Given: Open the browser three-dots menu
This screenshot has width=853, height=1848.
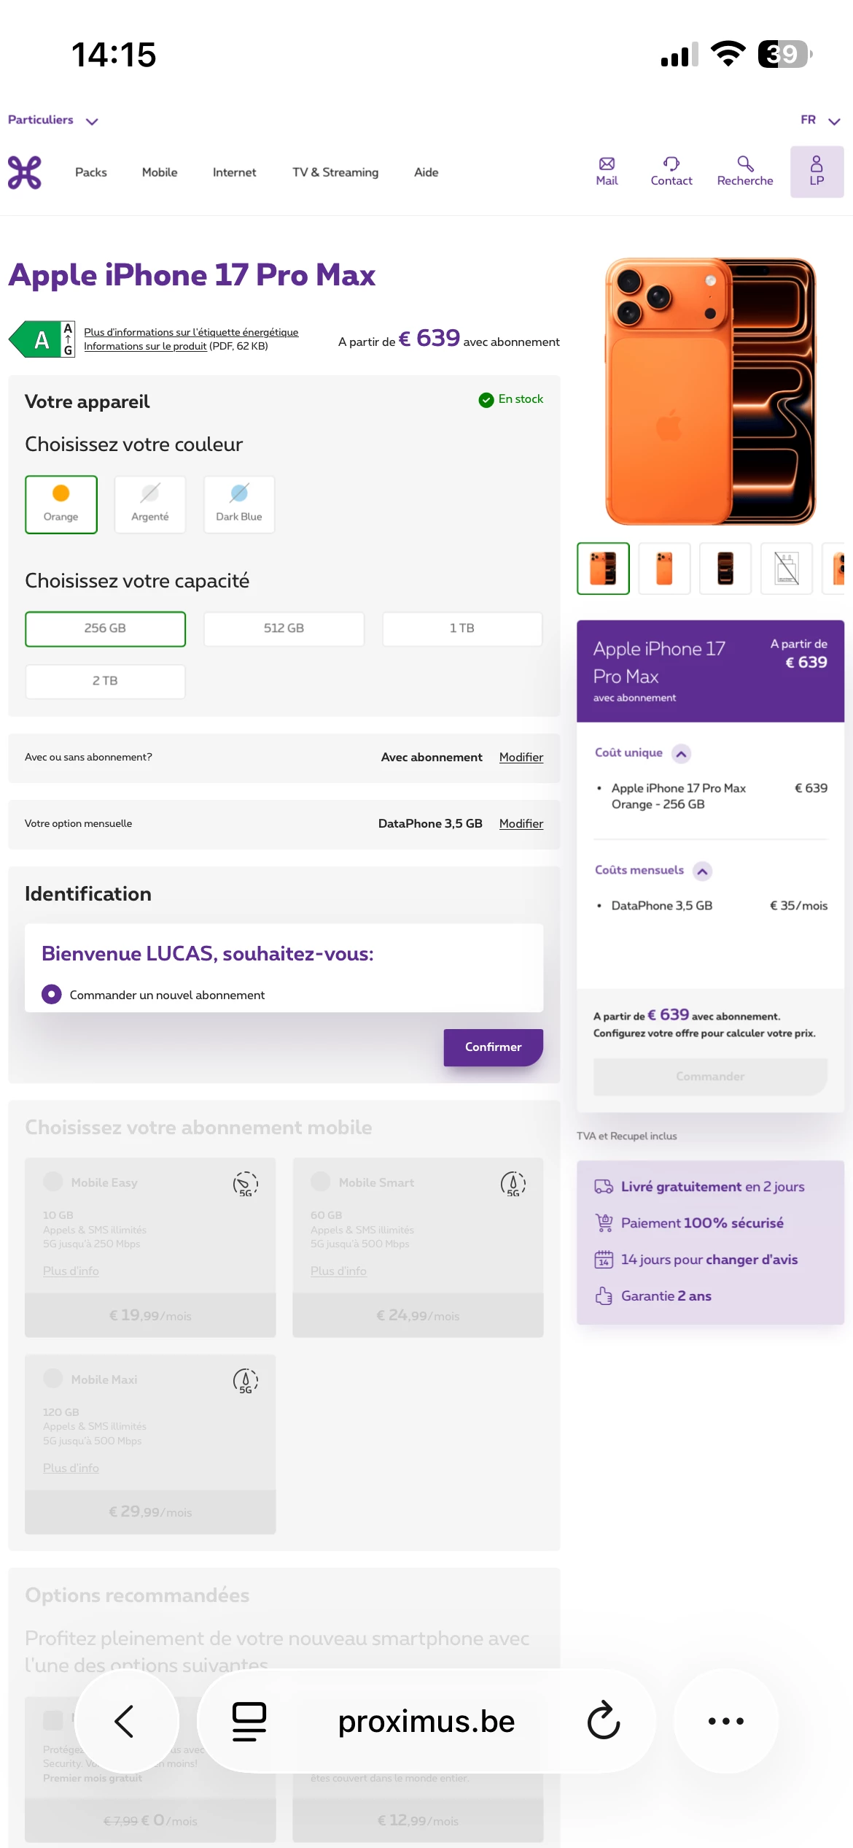Looking at the screenshot, I should [x=726, y=1721].
